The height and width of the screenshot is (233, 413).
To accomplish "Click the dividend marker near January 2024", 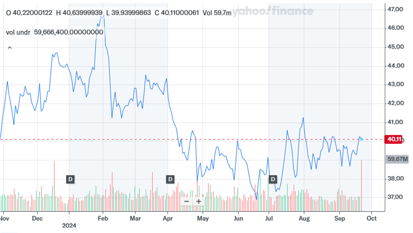I will pos(70,179).
